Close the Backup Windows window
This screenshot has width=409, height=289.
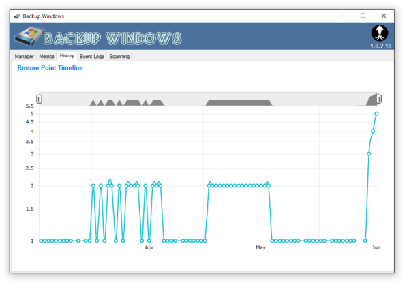coord(383,16)
